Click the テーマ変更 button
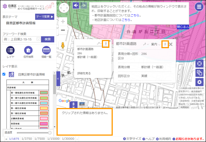206x142 pixels. [45, 17]
